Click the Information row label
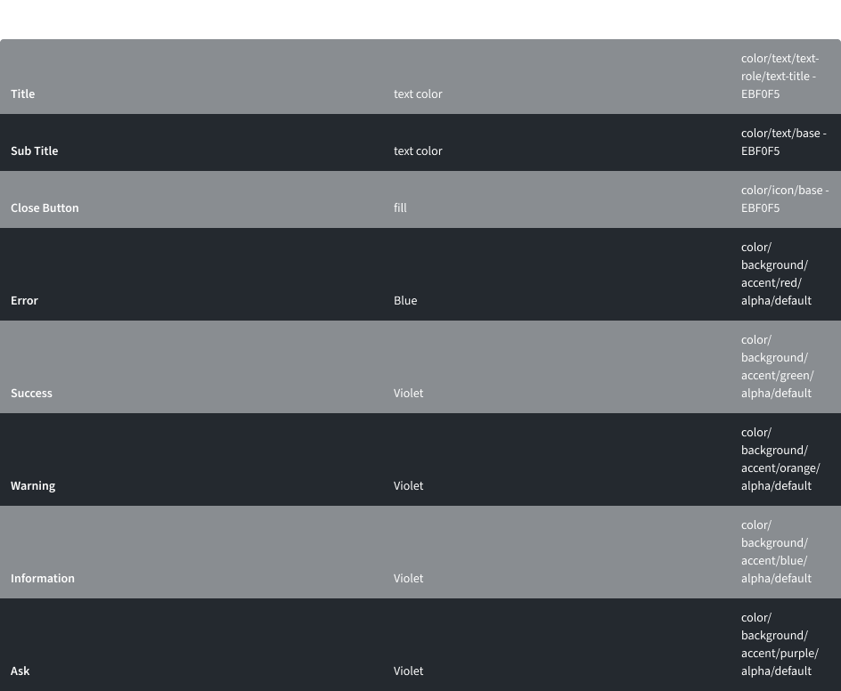This screenshot has height=691, width=841. click(43, 578)
